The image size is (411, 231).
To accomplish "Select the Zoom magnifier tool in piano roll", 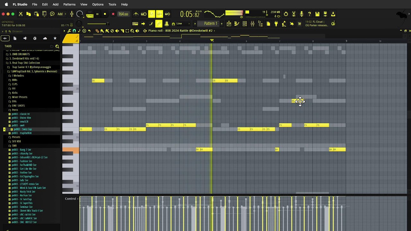I will (x=132, y=31).
